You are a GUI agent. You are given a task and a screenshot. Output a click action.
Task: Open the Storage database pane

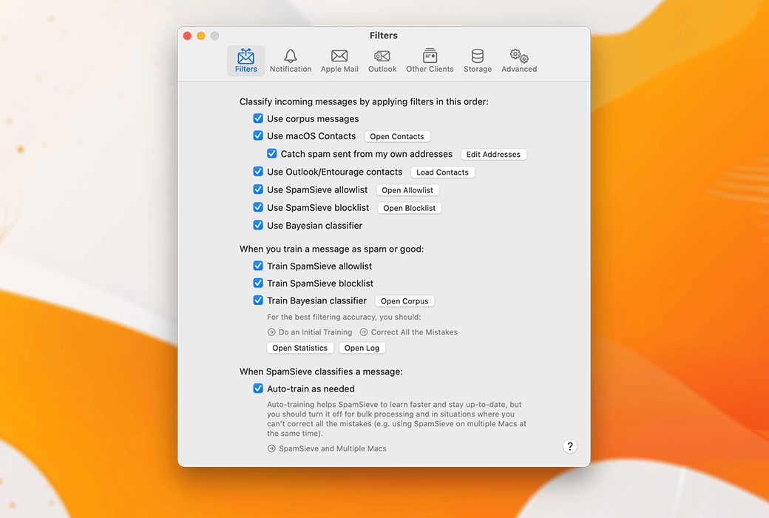point(478,61)
